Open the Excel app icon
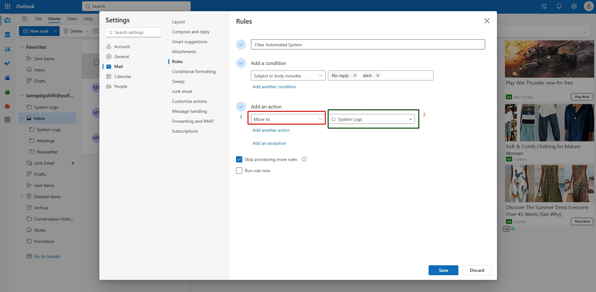The width and height of the screenshot is (596, 292). click(7, 92)
